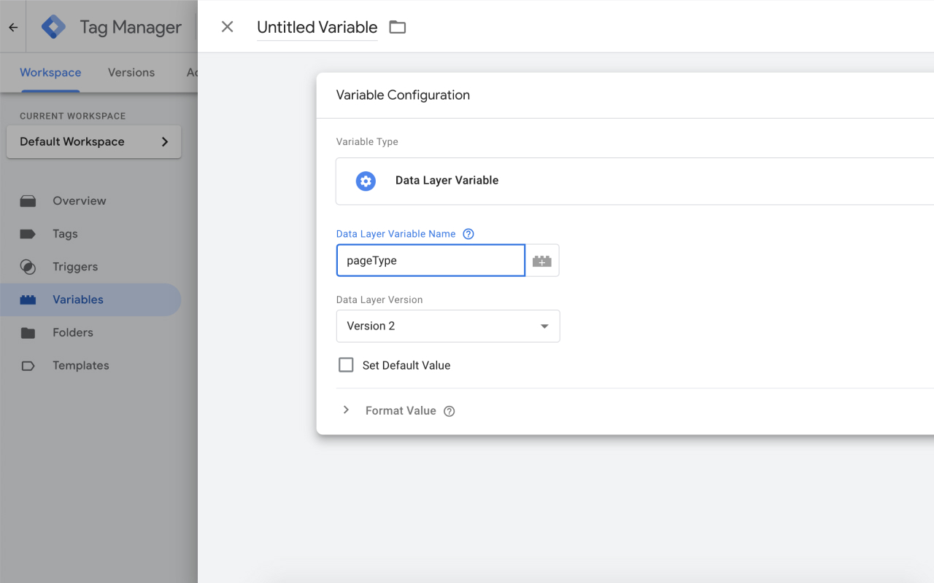
Task: Click the back arrow icon
Action: click(13, 28)
